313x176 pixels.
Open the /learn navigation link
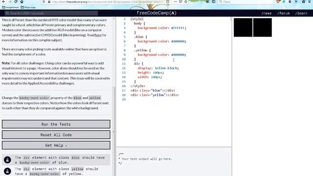[x=301, y=13]
